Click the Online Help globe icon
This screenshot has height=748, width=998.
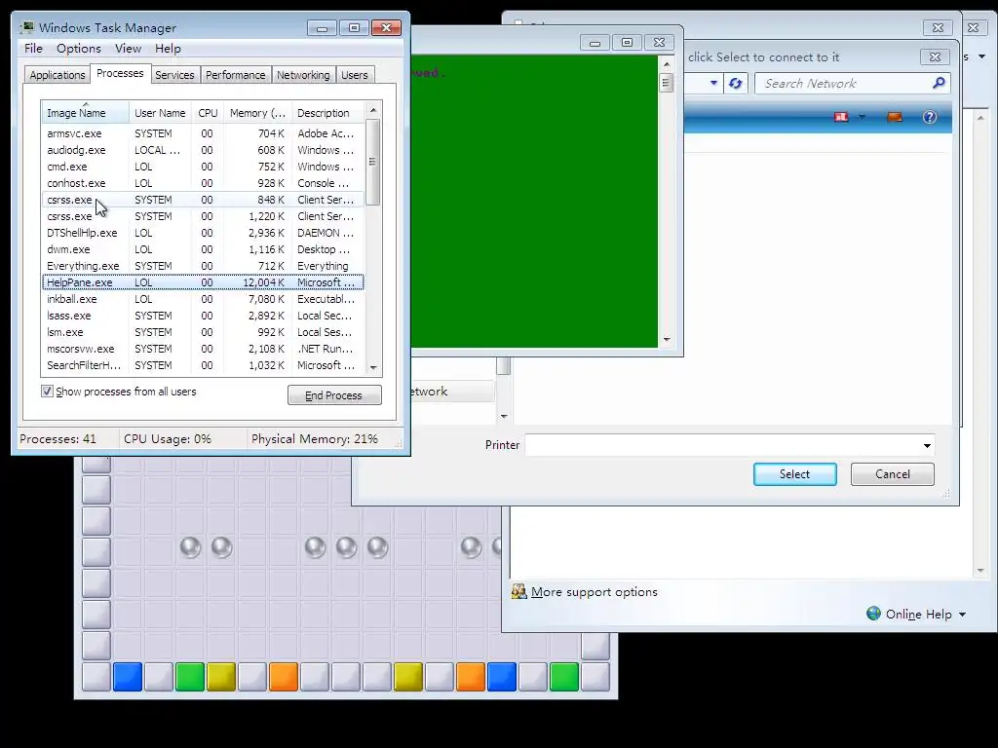pos(874,614)
